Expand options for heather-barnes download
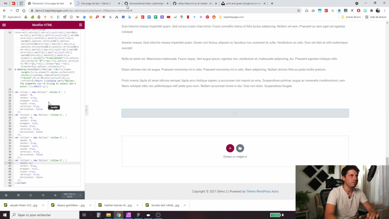The width and height of the screenshot is (389, 219). [x=137, y=205]
